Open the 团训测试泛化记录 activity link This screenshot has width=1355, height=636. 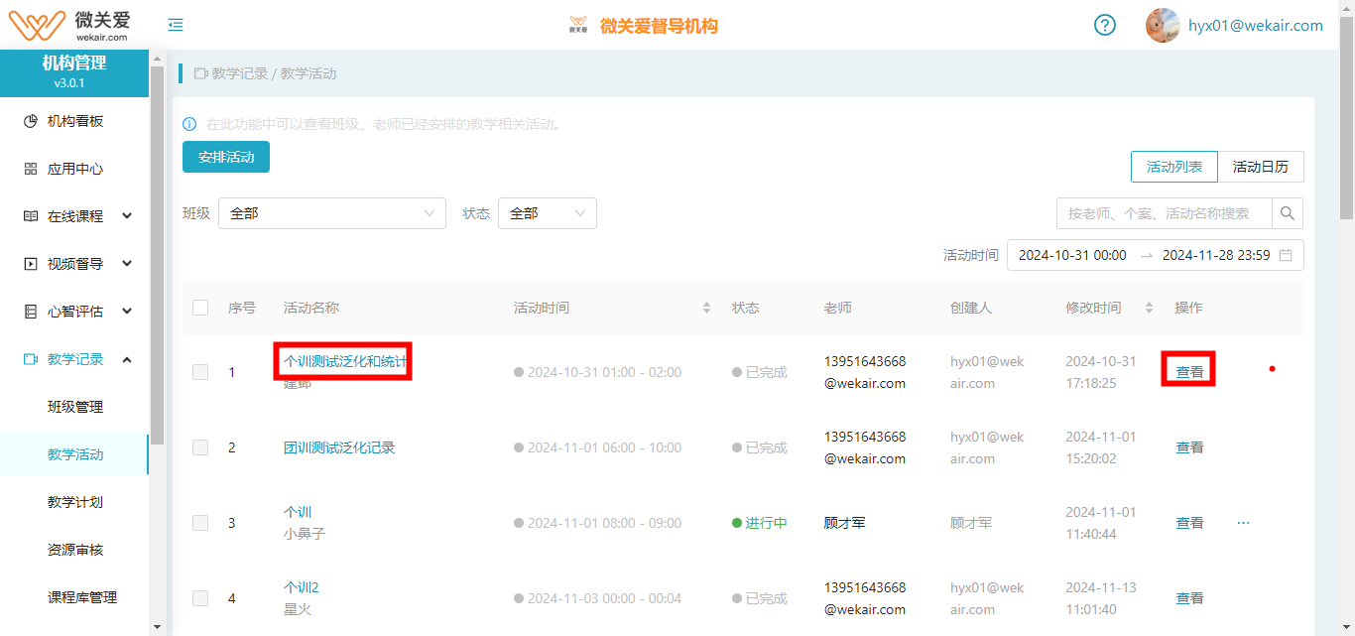pyautogui.click(x=339, y=447)
